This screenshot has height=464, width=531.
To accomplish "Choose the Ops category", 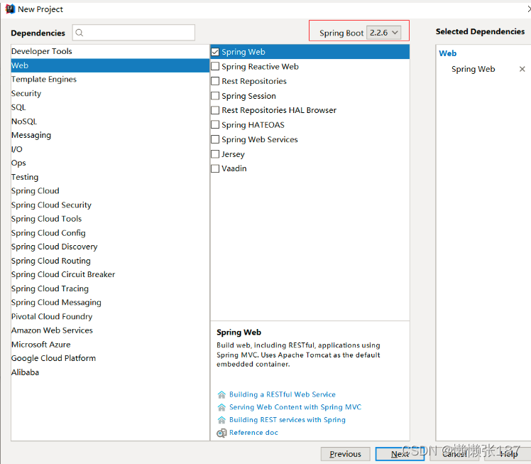I will point(110,163).
